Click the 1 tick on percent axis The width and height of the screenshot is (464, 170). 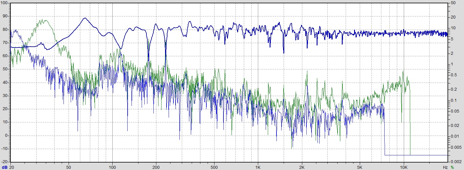click(451, 64)
